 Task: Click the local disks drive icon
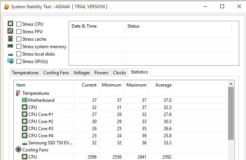tap(10, 54)
